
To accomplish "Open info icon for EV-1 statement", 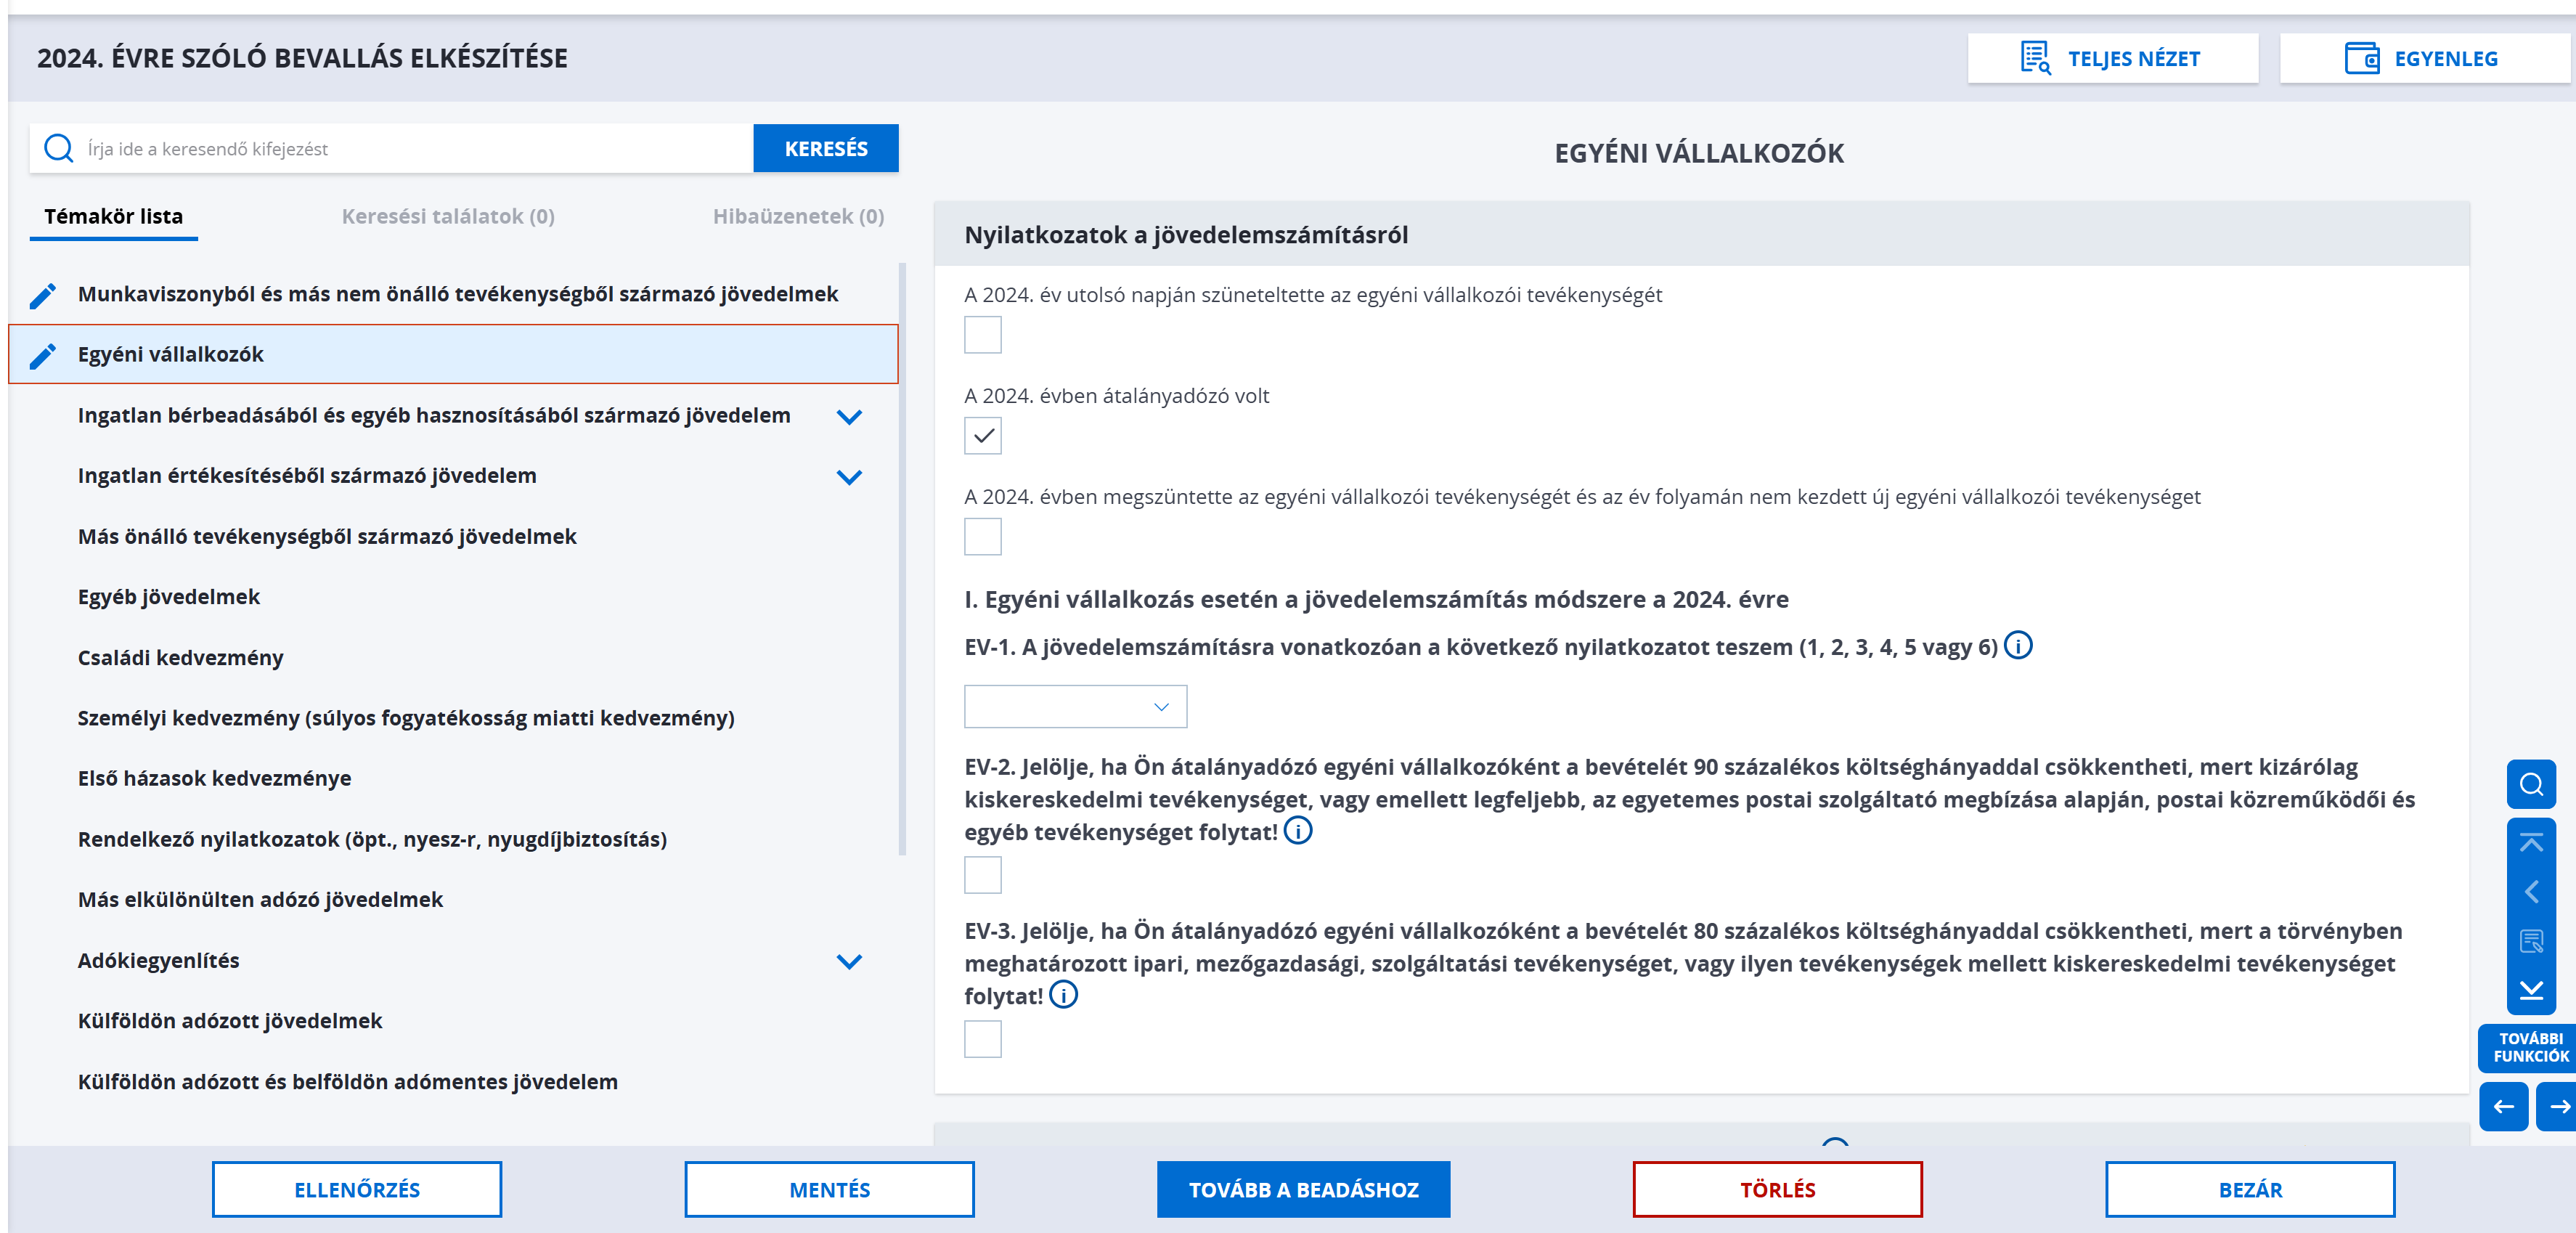I will click(2018, 645).
